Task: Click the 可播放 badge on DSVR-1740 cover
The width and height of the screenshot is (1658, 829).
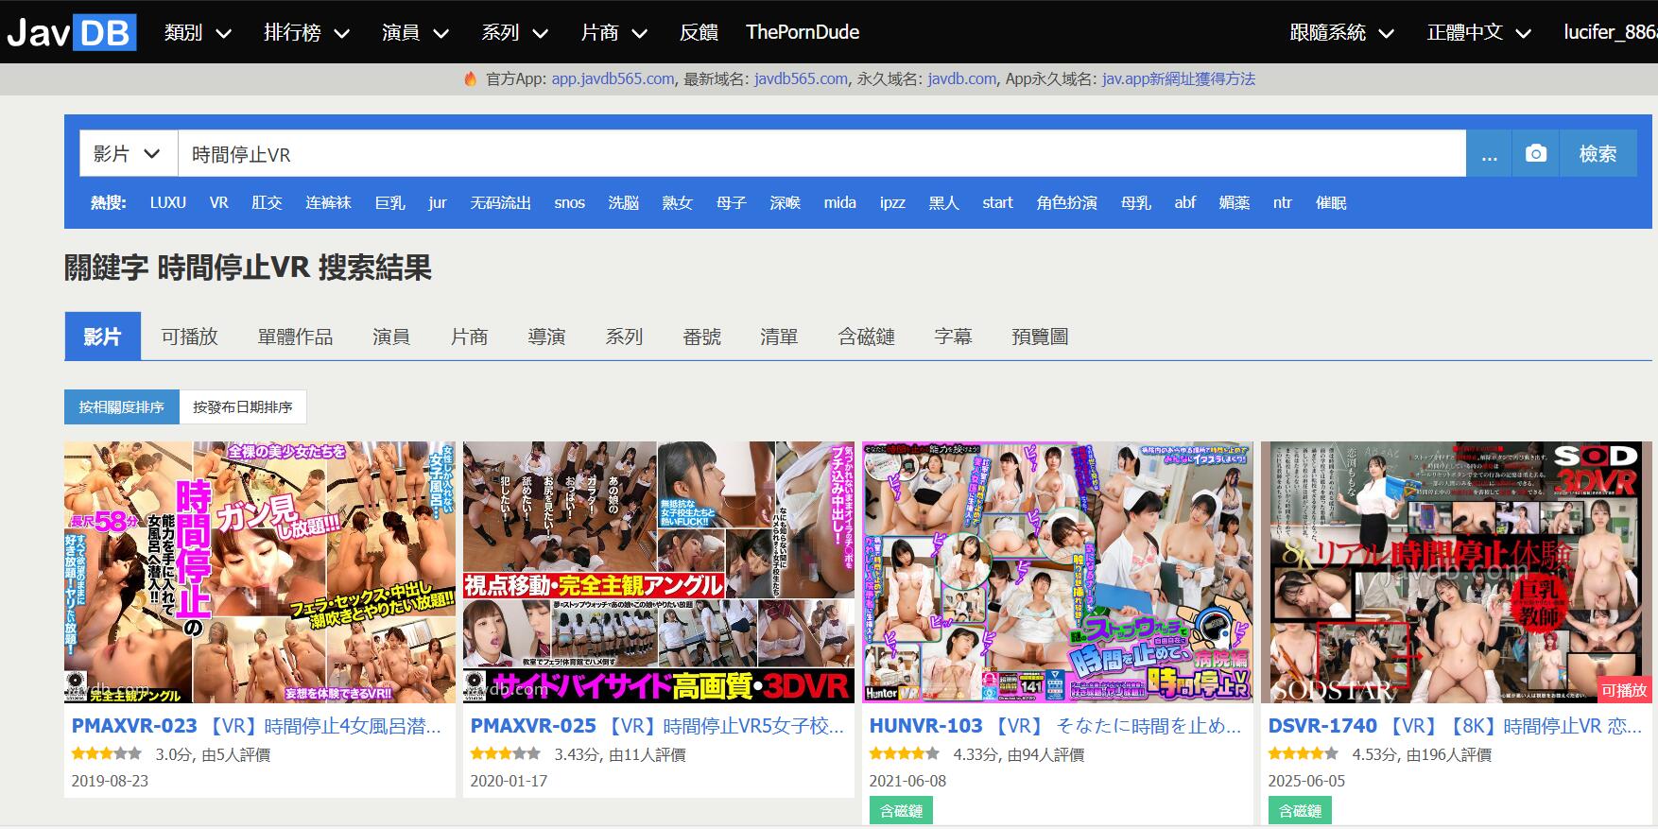Action: [1624, 691]
